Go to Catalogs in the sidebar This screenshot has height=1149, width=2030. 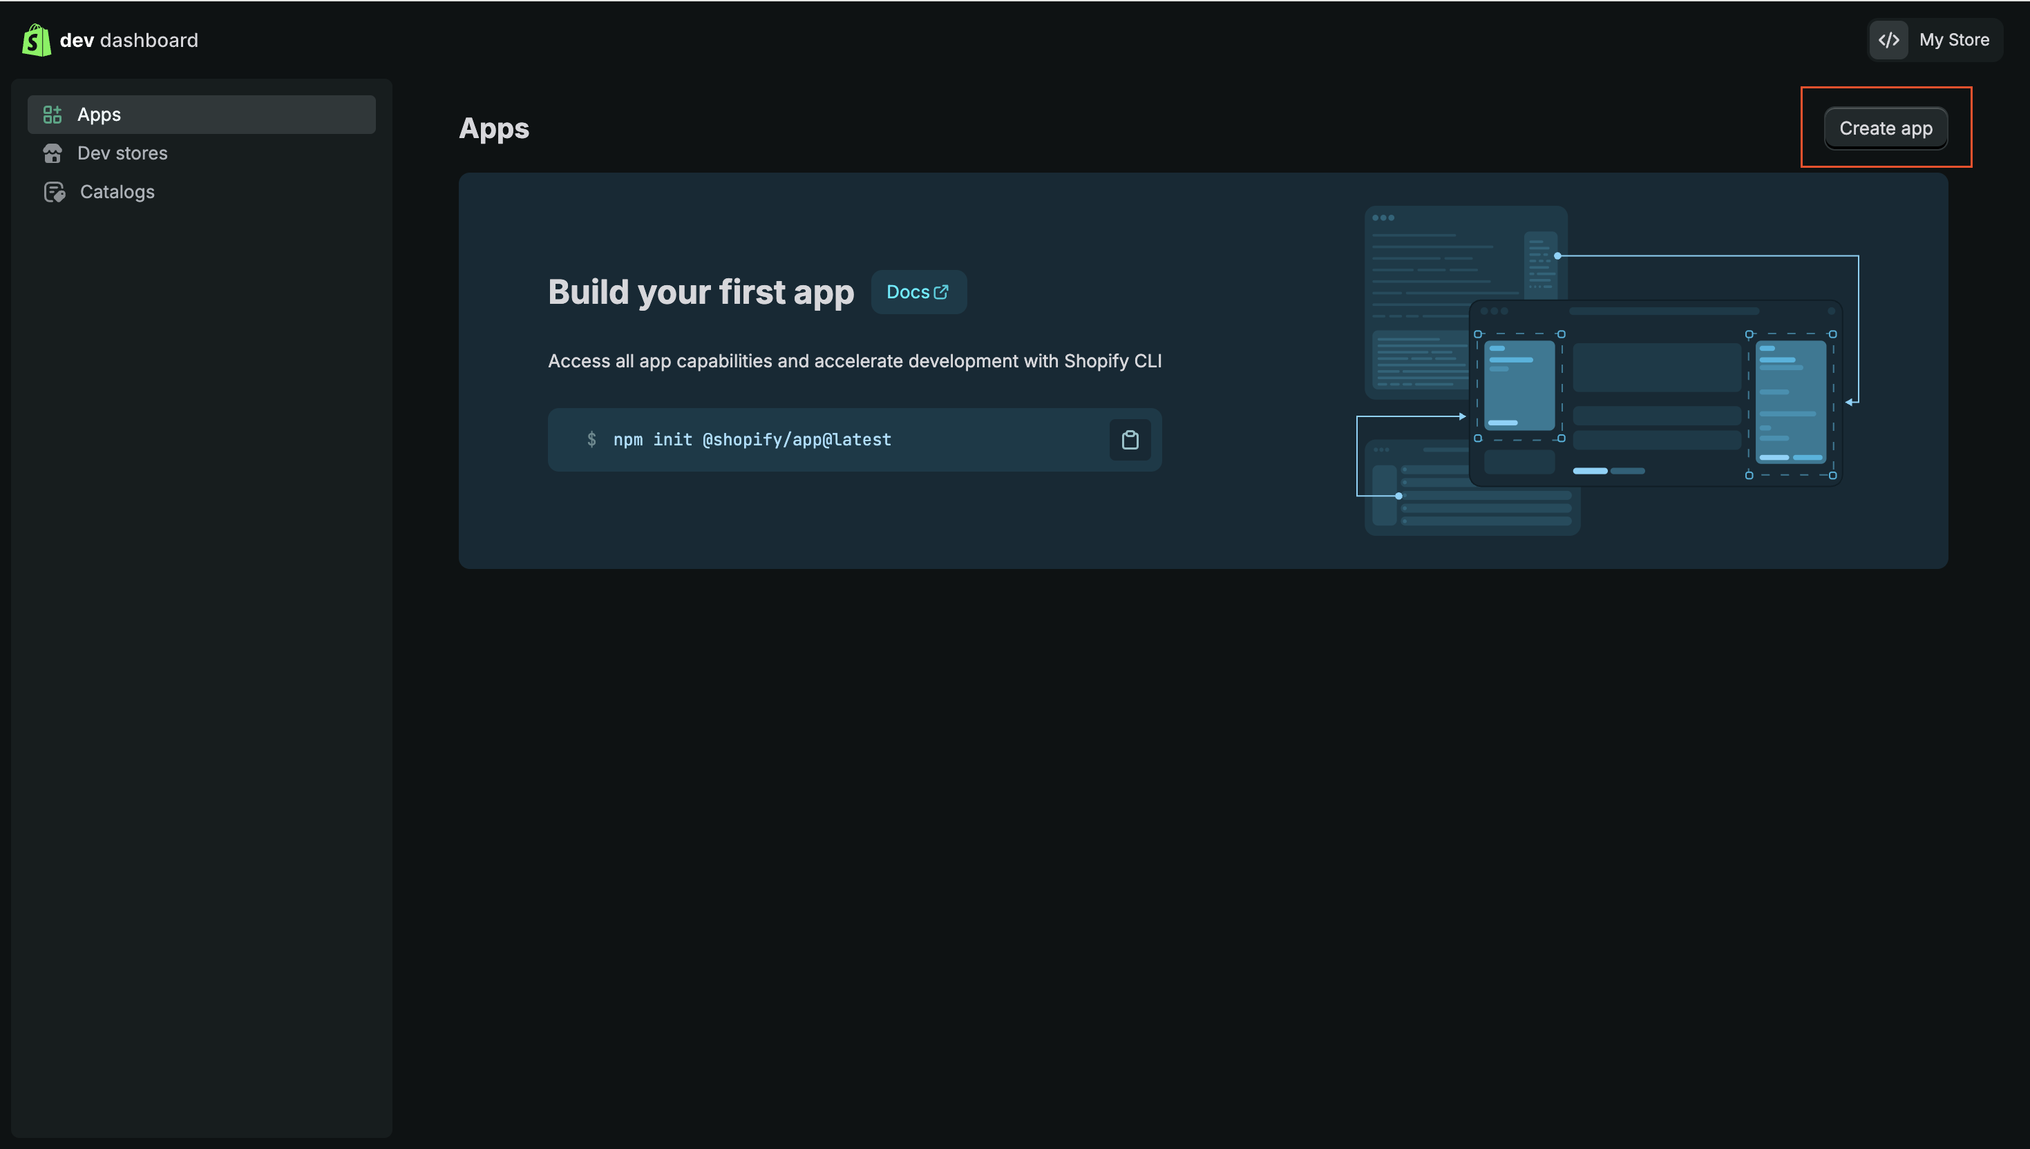[117, 192]
